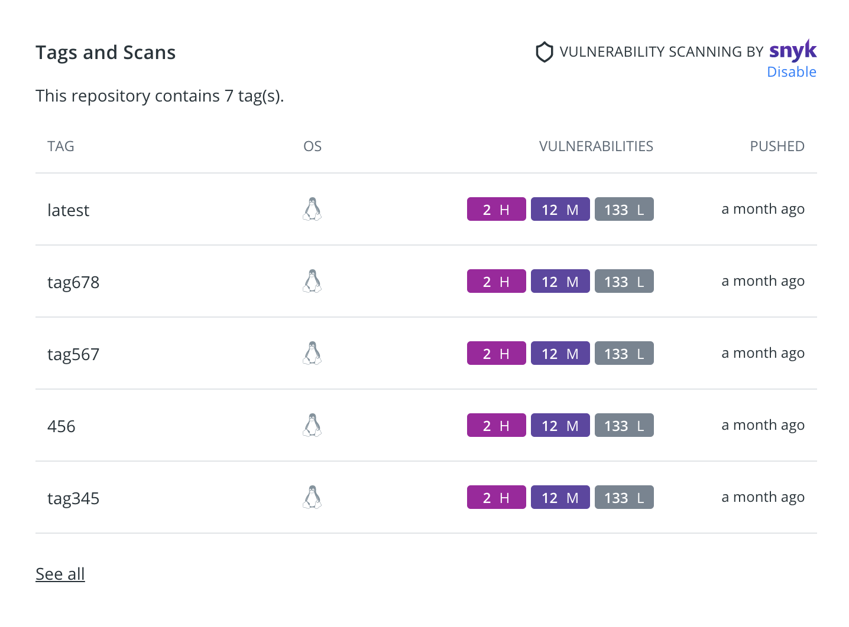Image resolution: width=849 pixels, height=627 pixels.
Task: Click the Snyk logo
Action: pyautogui.click(x=793, y=51)
